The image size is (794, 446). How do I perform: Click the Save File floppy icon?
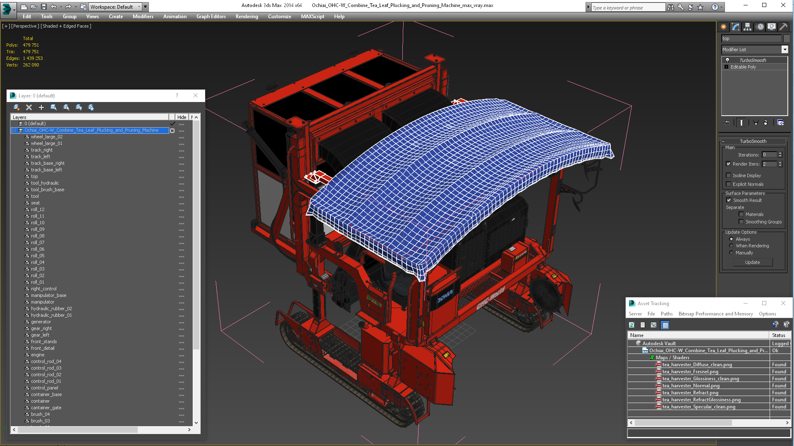[x=43, y=7]
